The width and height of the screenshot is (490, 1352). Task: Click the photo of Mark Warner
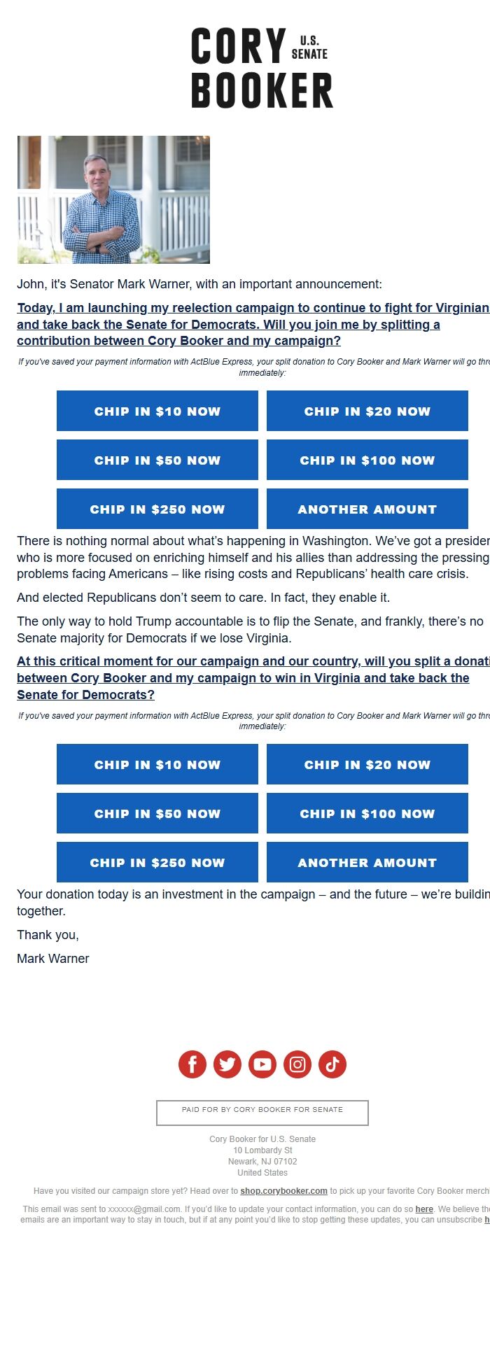113,199
